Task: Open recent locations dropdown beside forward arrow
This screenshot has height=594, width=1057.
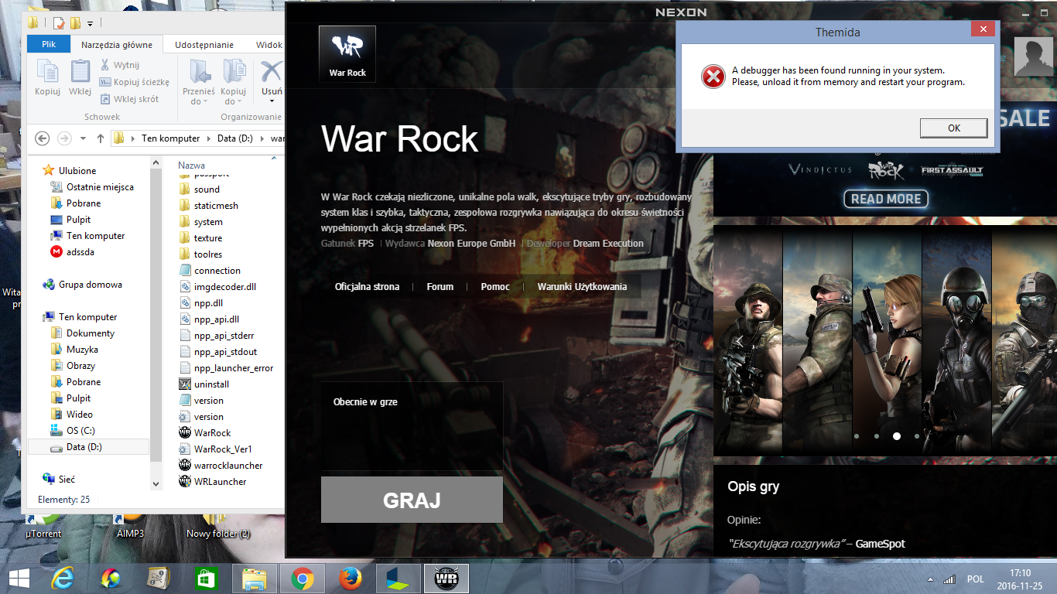Action: tap(83, 139)
